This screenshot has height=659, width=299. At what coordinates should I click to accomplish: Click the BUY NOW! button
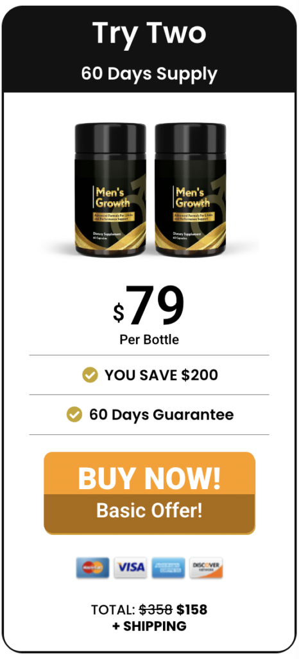149,473
